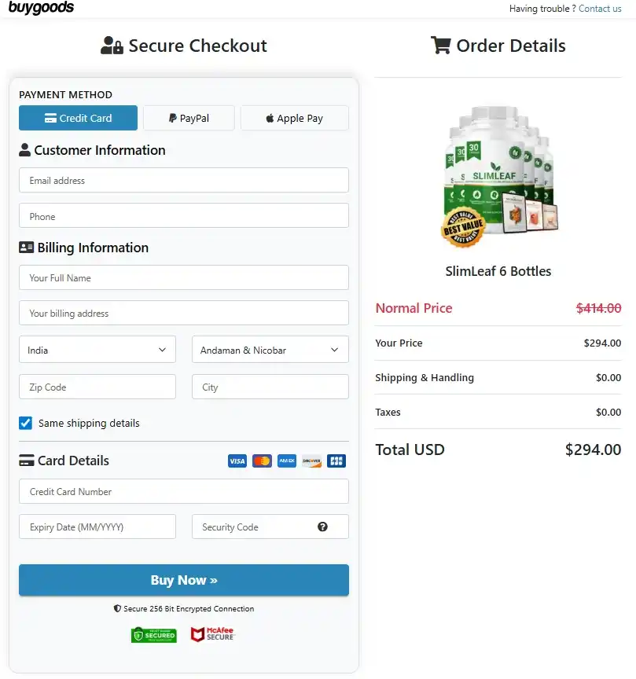The image size is (636, 679).
Task: Open the Andaman & Nicobar state dropdown
Action: [x=270, y=349]
